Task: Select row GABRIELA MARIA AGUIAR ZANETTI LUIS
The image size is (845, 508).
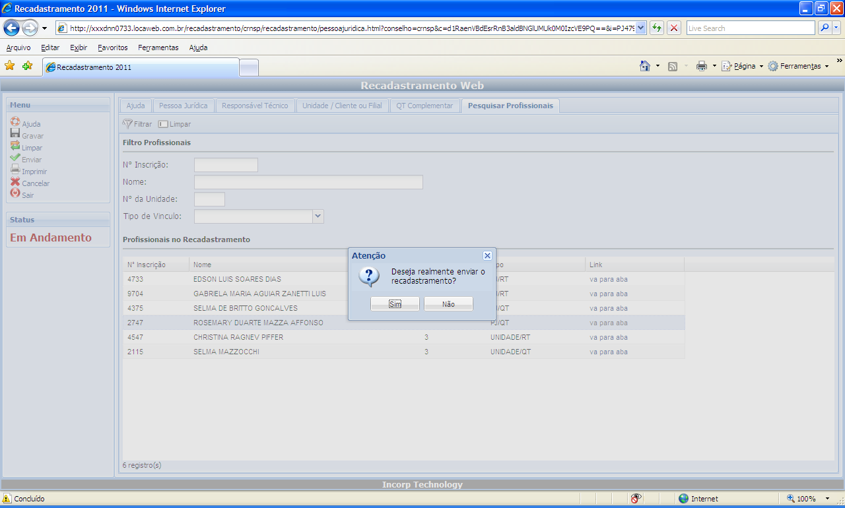Action: pos(404,294)
